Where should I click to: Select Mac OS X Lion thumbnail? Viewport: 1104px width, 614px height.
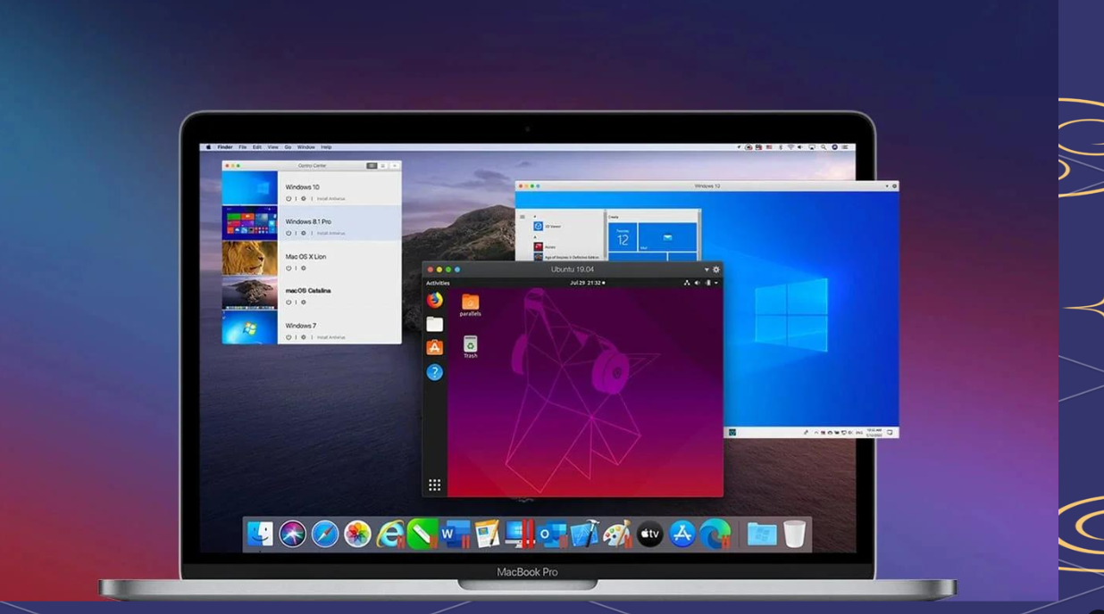pyautogui.click(x=249, y=258)
